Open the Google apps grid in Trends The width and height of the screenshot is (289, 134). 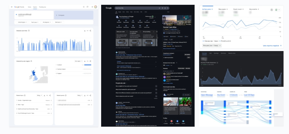[92, 7]
